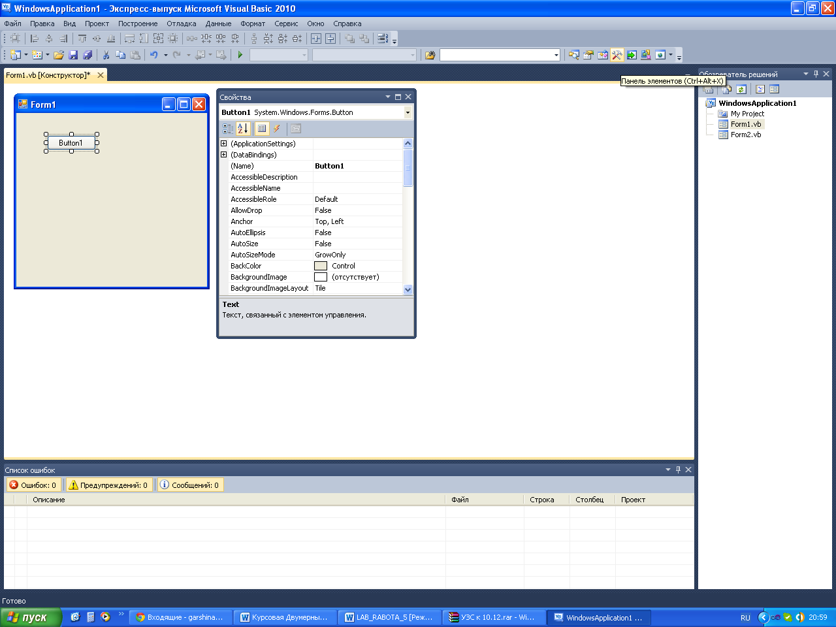Click the green arrow Start Page icon
Viewport: 836px width, 627px height.
pos(632,55)
